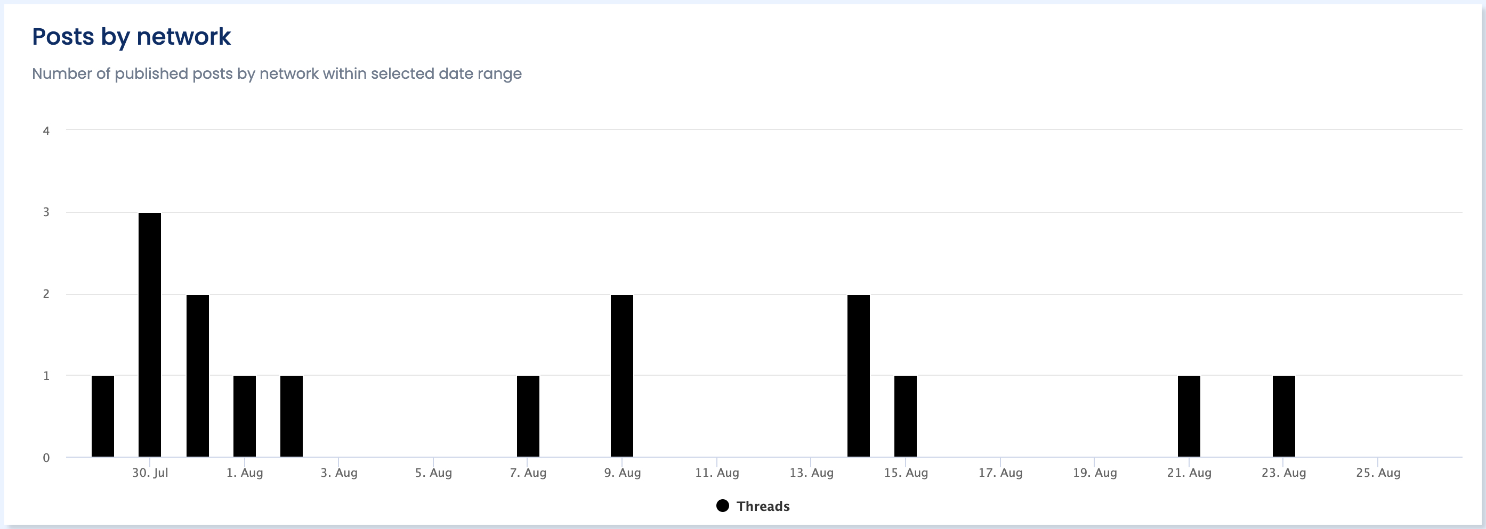The image size is (1486, 529).
Task: Select the bar following 1. Aug
Action: click(x=292, y=416)
